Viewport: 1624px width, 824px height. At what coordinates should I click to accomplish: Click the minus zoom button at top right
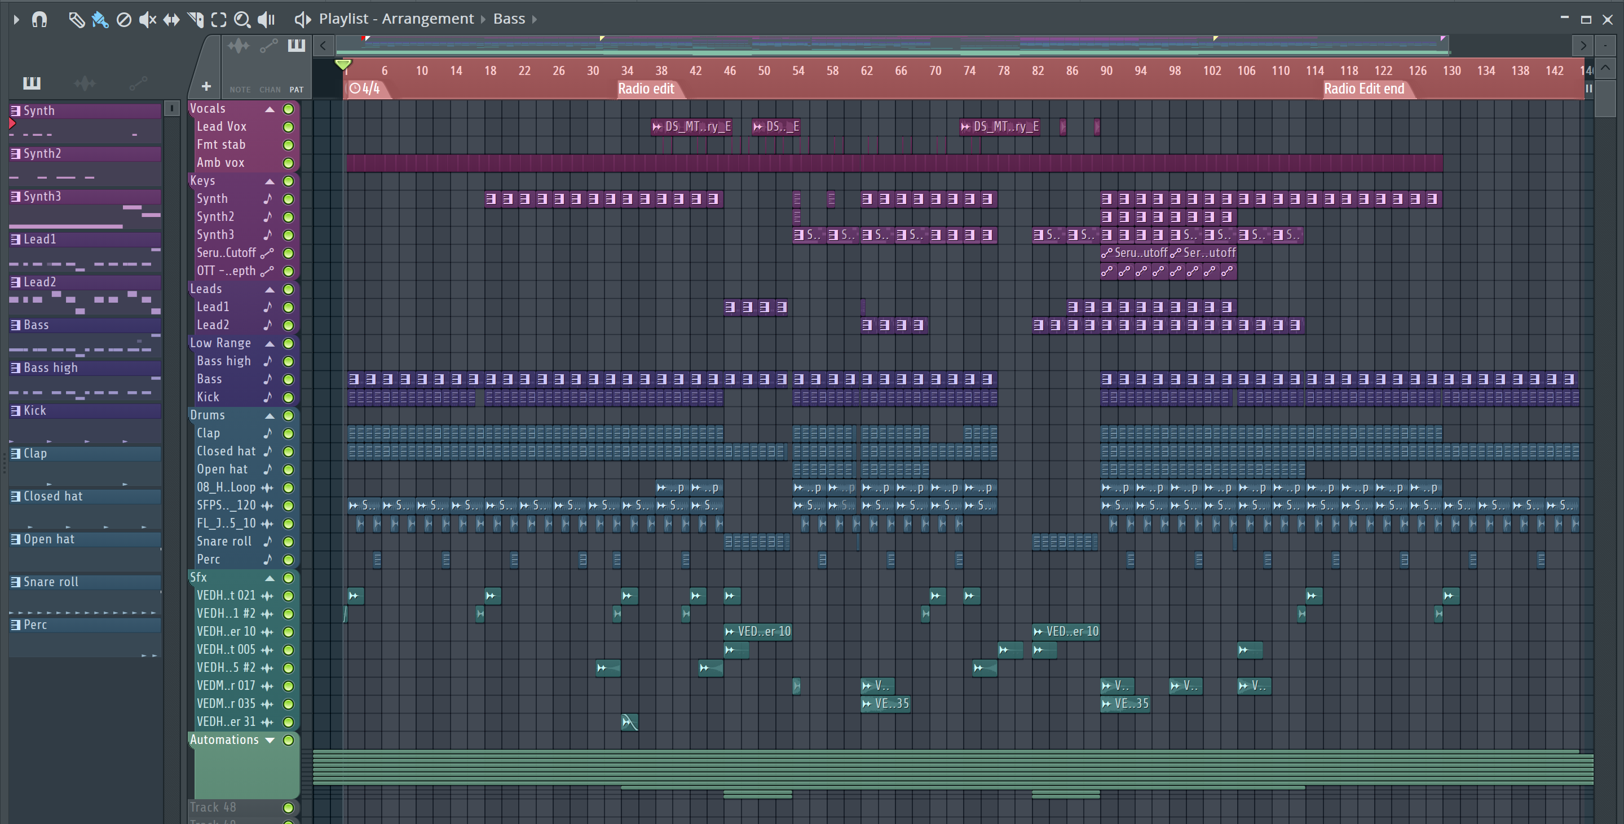1605,45
